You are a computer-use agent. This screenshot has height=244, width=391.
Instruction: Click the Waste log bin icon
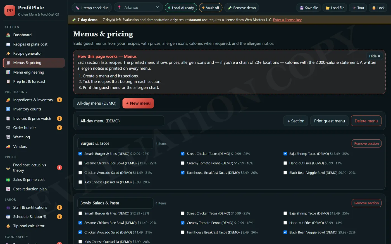tap(8, 137)
